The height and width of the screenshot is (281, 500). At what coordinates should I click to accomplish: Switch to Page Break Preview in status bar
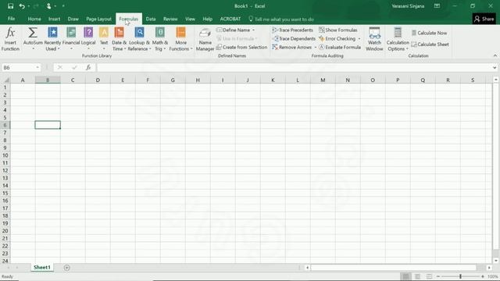pos(429,276)
